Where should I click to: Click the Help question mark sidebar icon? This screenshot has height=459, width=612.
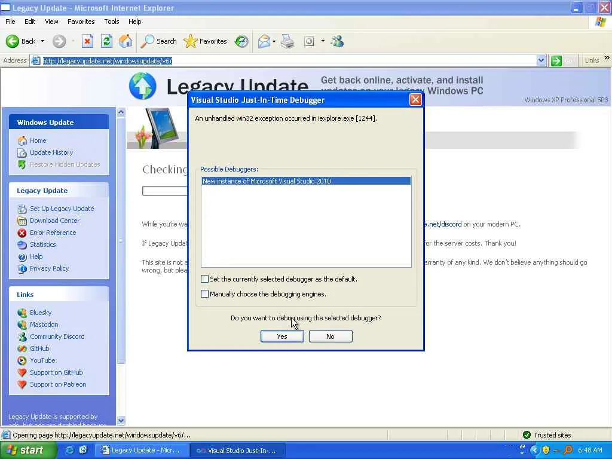click(x=22, y=257)
